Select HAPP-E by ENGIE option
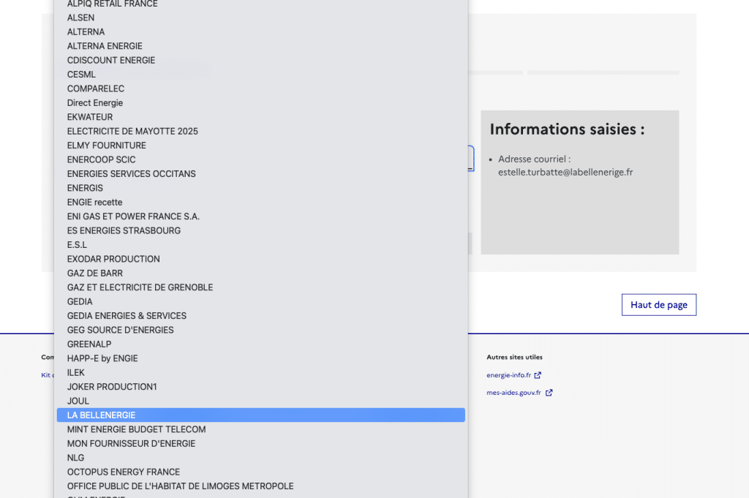This screenshot has height=498, width=749. (102, 358)
